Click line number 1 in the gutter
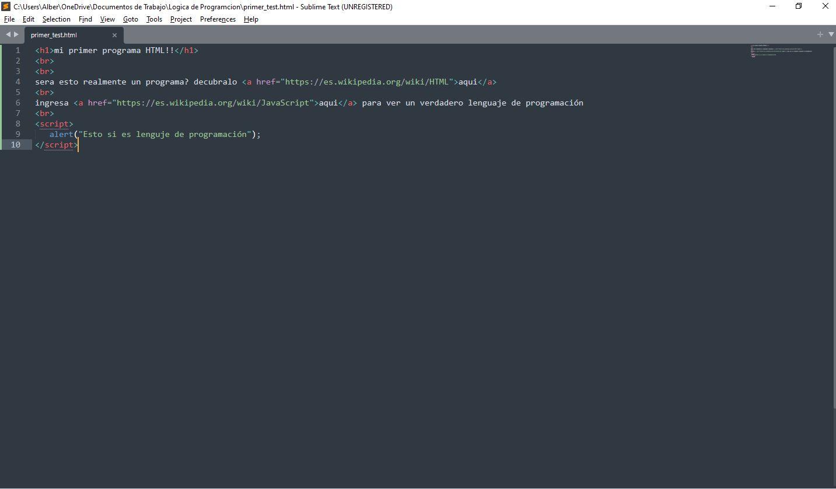 pyautogui.click(x=18, y=50)
